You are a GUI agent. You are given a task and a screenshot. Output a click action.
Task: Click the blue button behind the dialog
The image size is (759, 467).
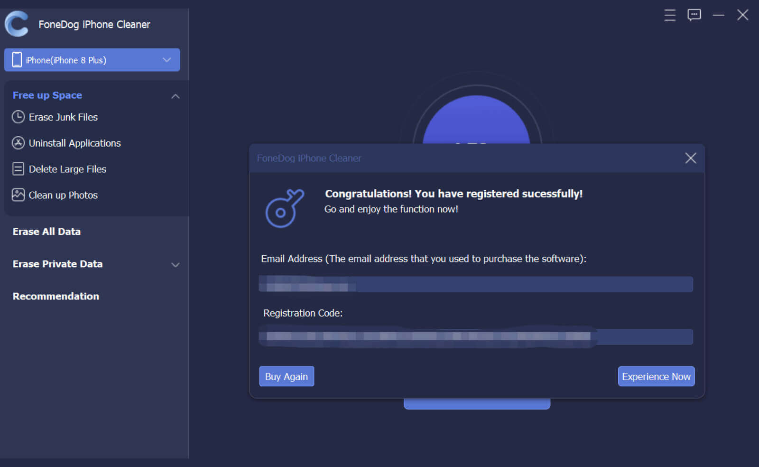(x=477, y=404)
